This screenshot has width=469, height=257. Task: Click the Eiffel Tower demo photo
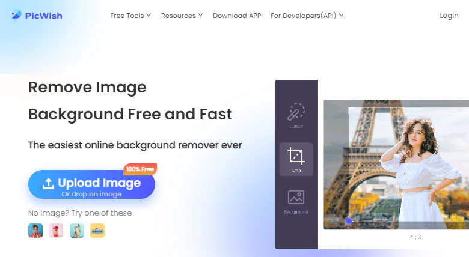click(396, 165)
